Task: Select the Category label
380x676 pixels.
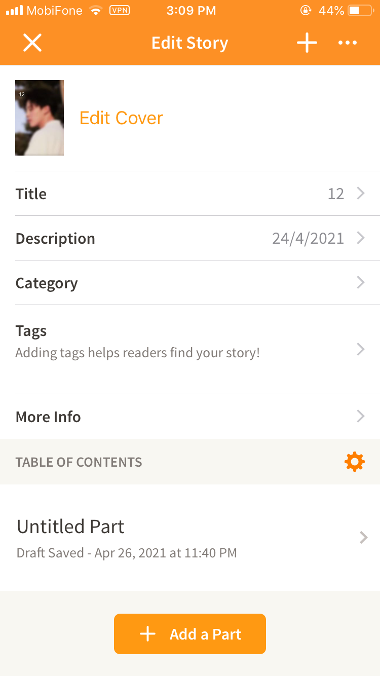Action: tap(47, 283)
